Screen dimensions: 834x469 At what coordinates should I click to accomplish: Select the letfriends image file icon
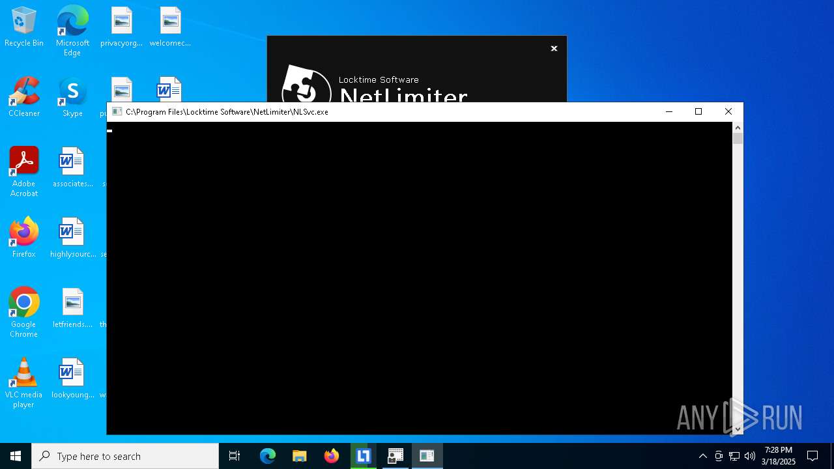tap(72, 309)
